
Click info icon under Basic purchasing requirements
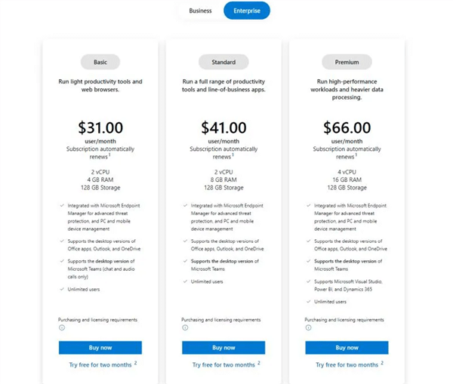click(x=62, y=327)
